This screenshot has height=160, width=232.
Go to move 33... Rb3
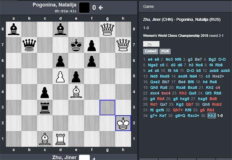[x=210, y=110]
